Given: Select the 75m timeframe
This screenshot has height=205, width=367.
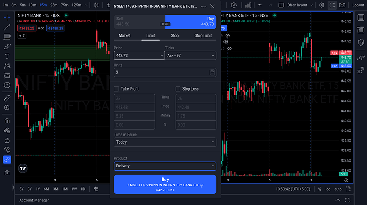Looking at the screenshot, I should click(64, 5).
